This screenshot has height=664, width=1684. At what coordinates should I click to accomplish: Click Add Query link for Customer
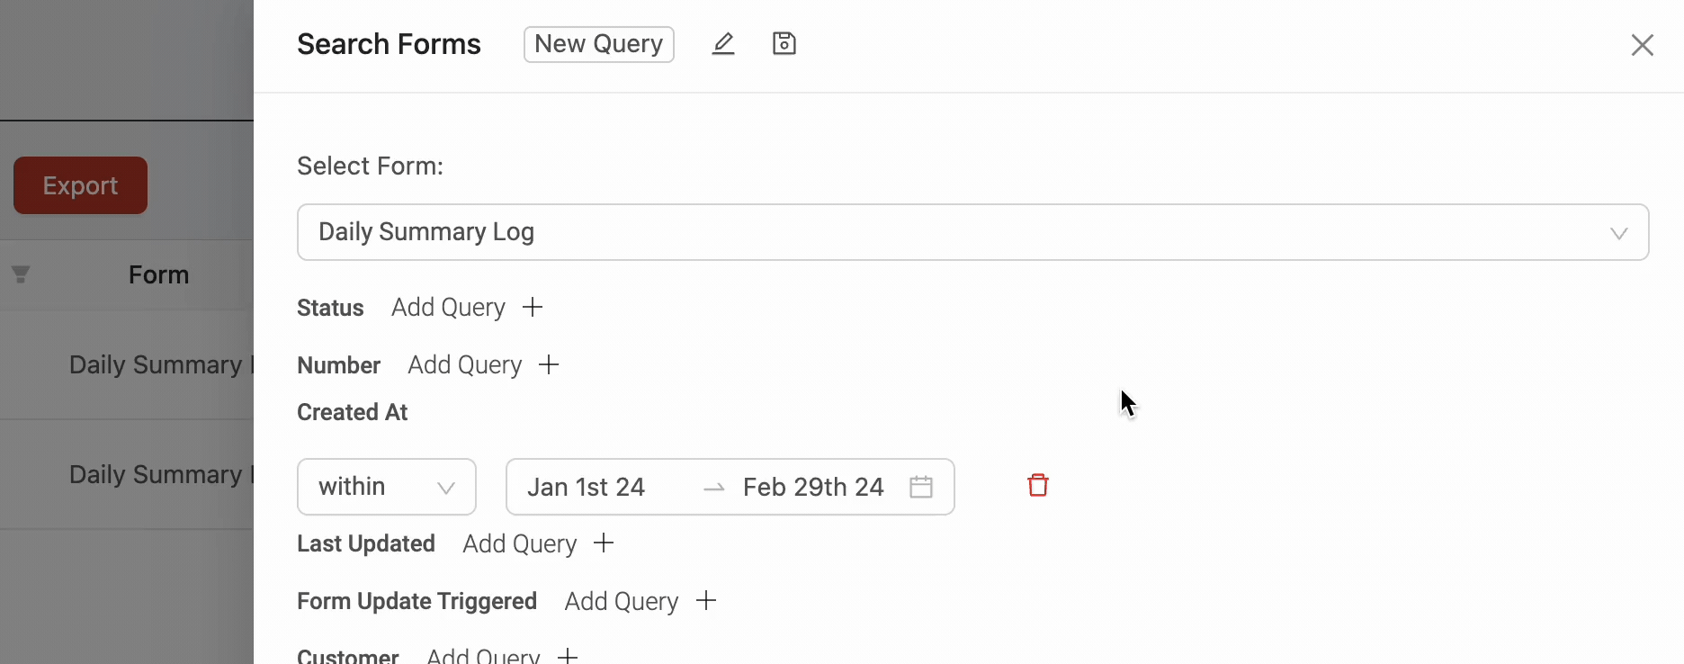pos(483,655)
